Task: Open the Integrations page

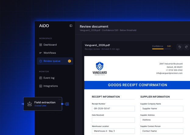Action: (x=55, y=86)
